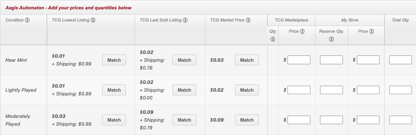Click info icon under Reserve Qty.
The width and height of the screenshot is (416, 135).
(x=331, y=39)
